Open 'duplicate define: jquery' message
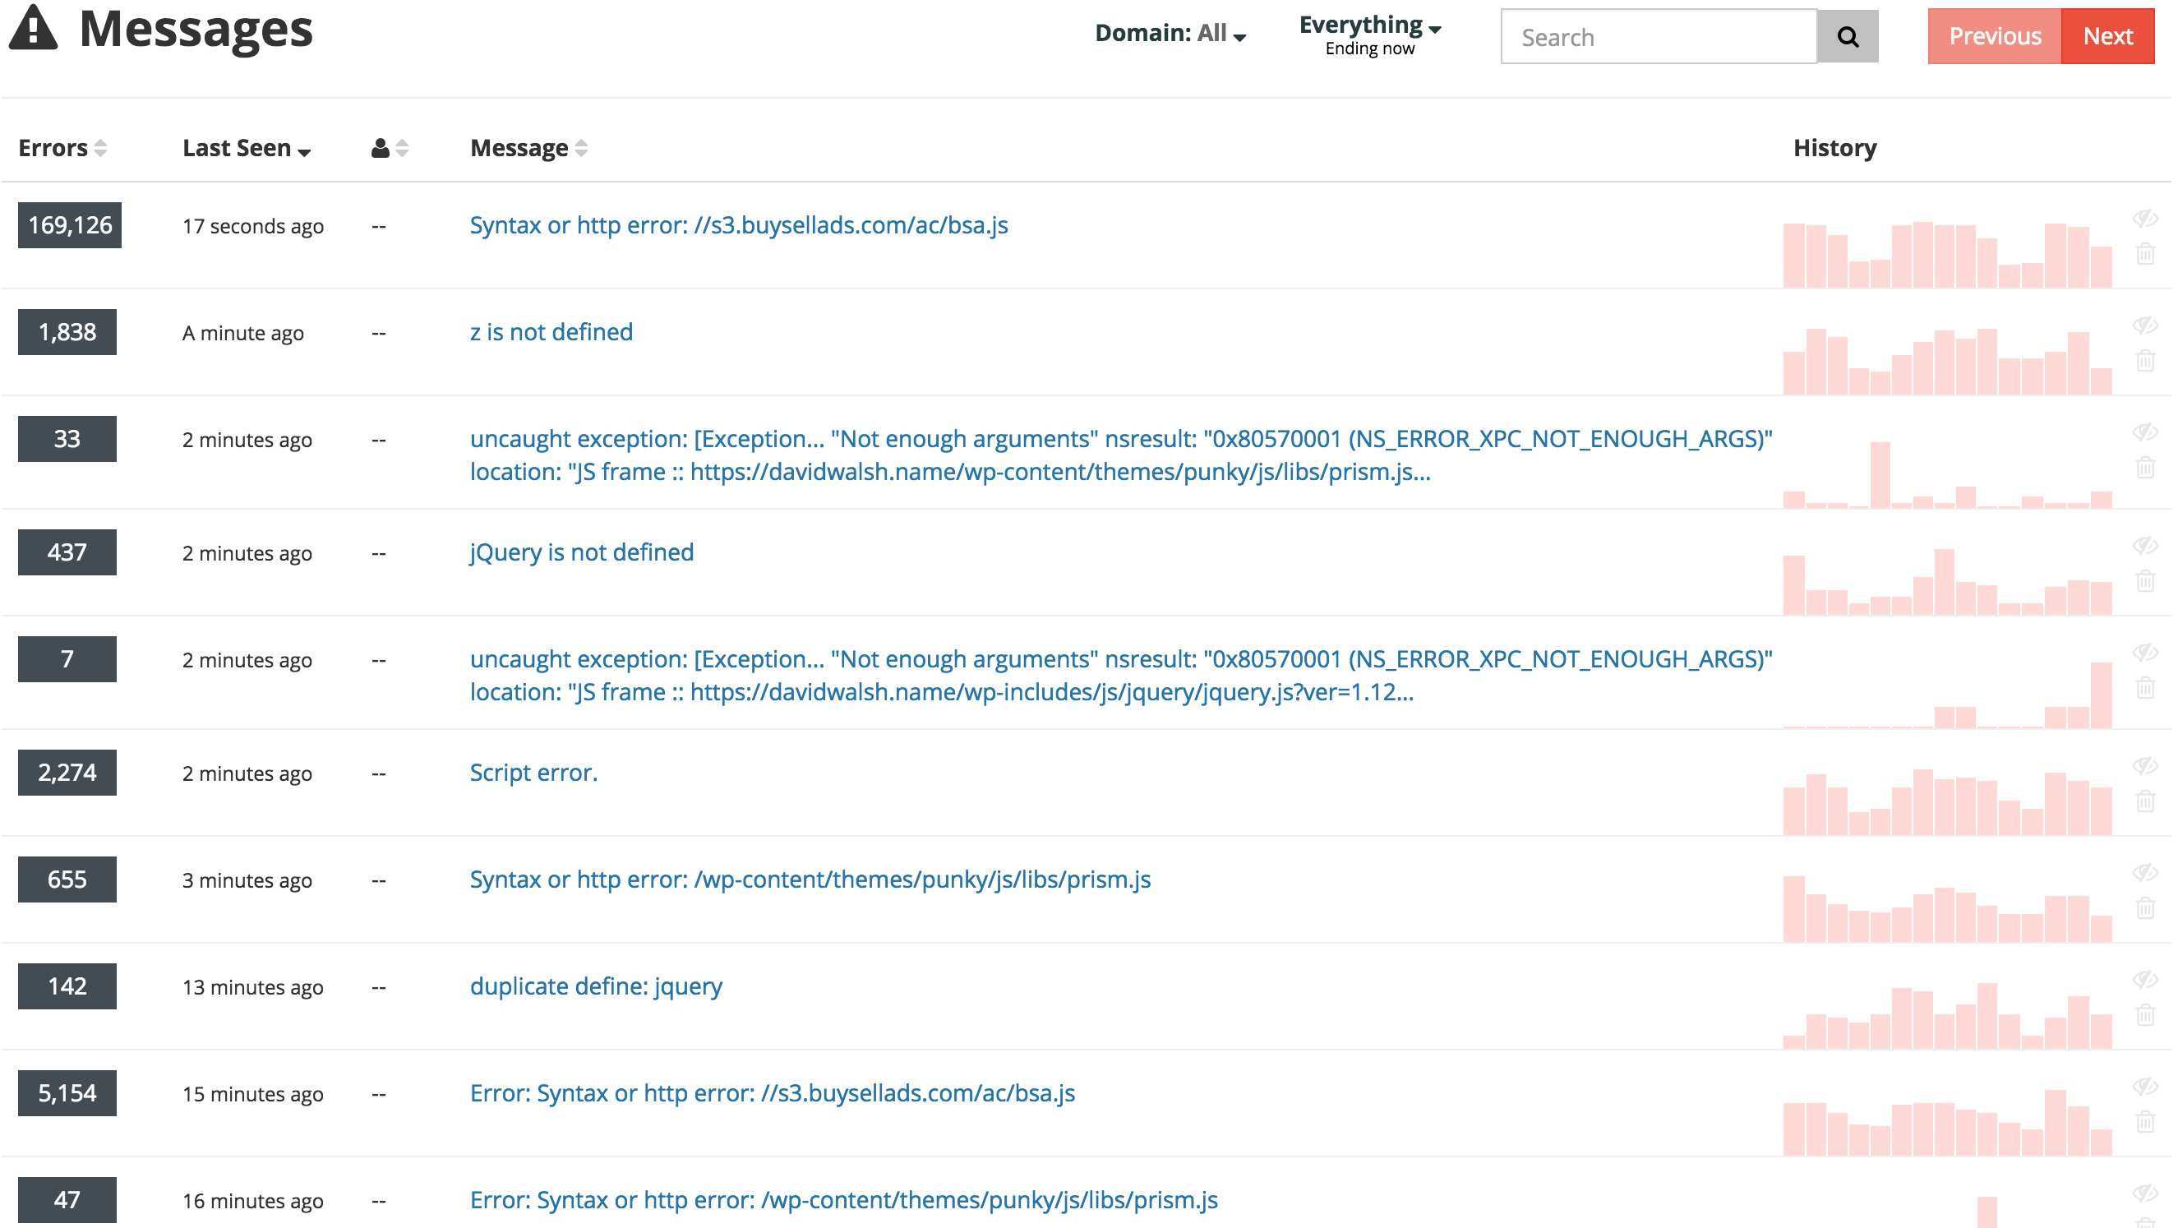 click(x=596, y=986)
